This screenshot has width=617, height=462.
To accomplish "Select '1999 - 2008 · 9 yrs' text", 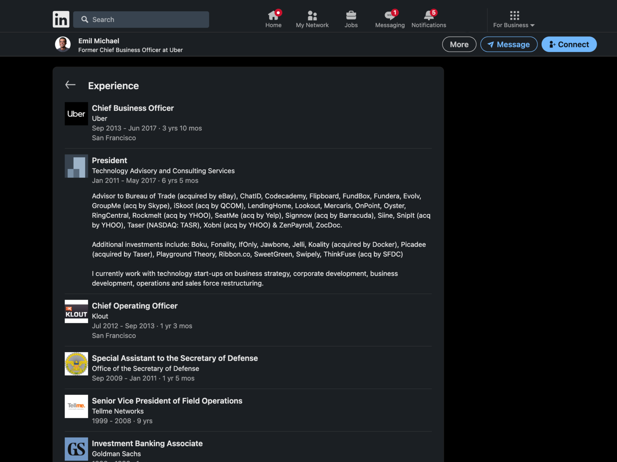I will (122, 421).
